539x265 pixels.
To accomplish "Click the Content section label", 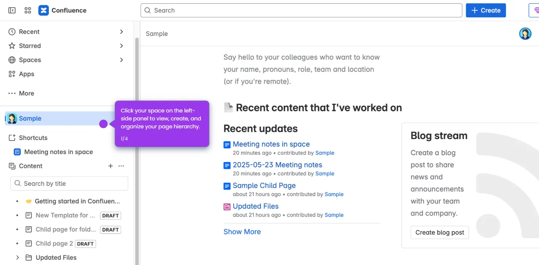I will [x=31, y=166].
